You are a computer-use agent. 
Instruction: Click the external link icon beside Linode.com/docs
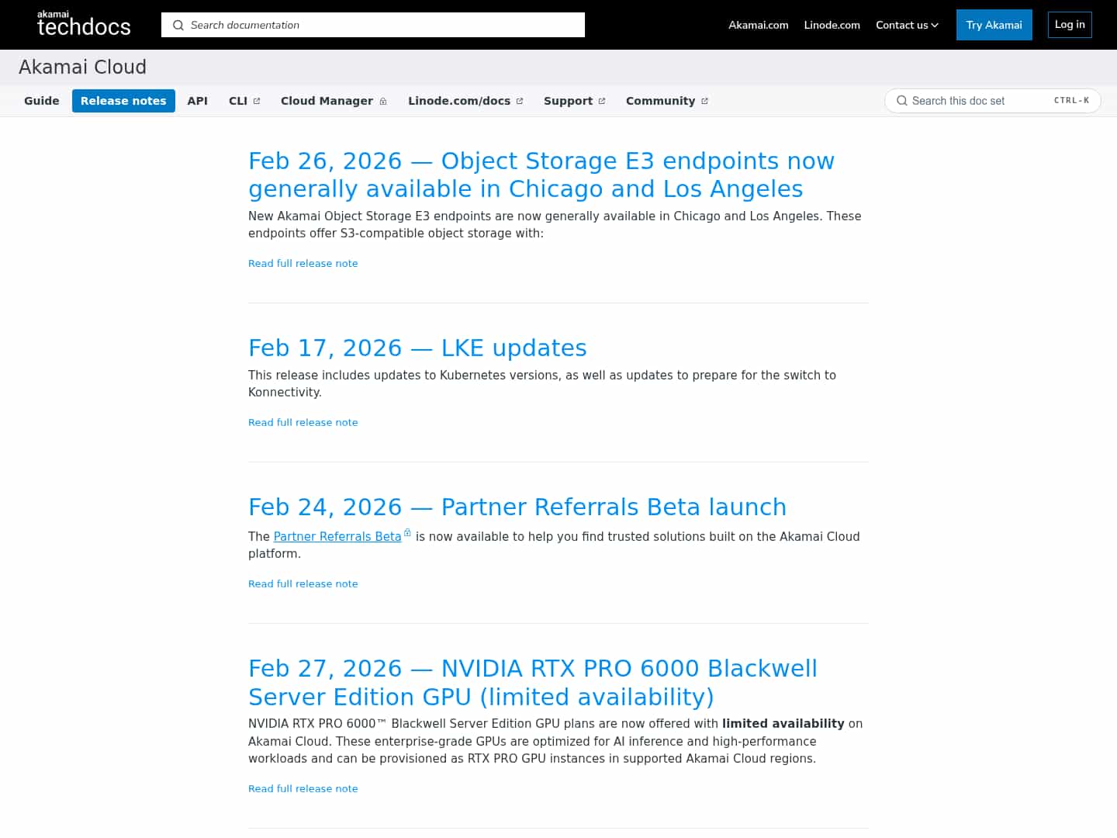click(x=519, y=99)
